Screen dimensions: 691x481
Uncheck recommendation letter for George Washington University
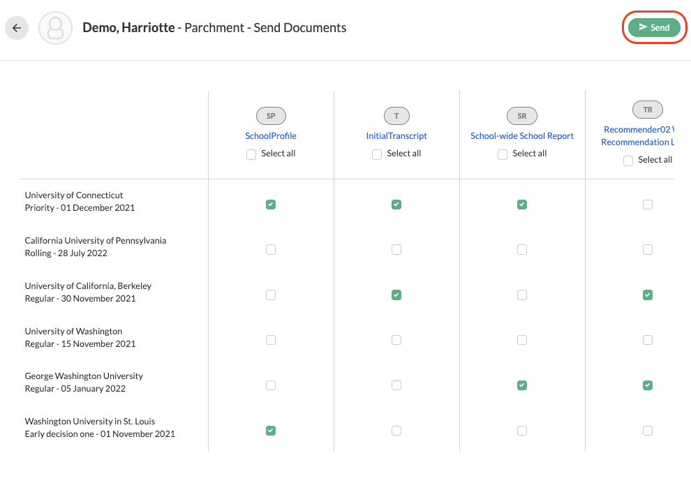click(x=647, y=385)
